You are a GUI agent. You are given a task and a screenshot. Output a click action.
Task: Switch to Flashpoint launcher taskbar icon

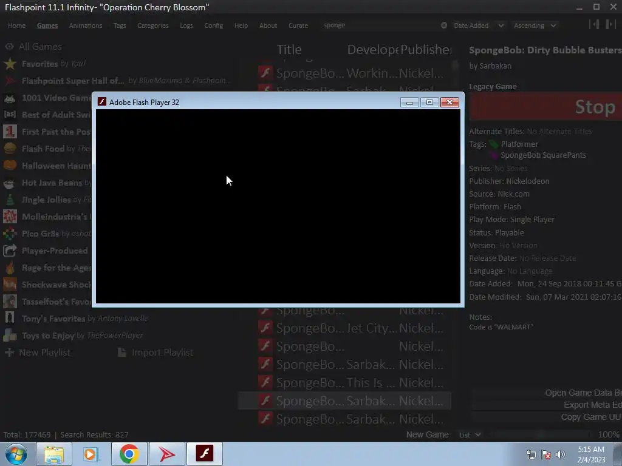pos(167,454)
